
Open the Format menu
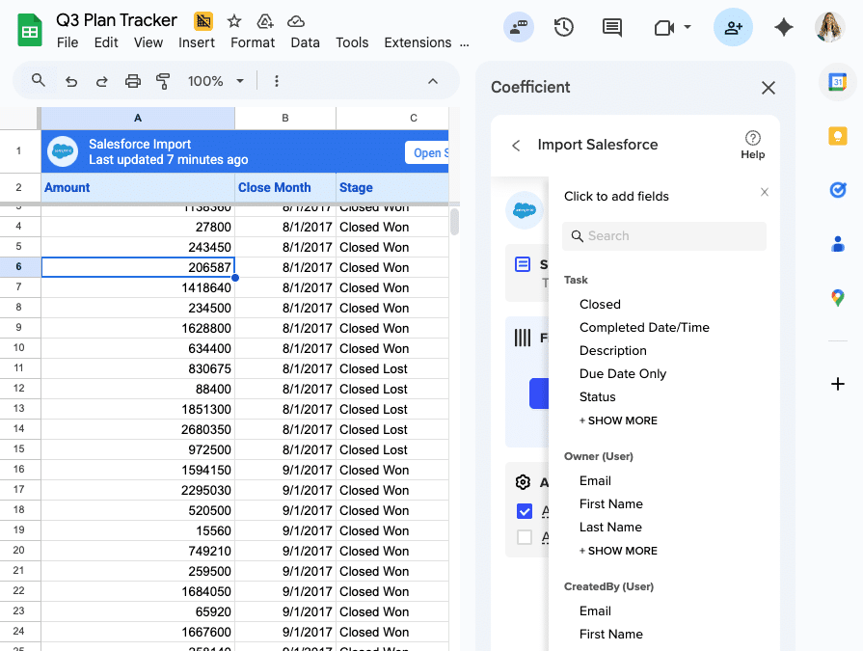[253, 42]
